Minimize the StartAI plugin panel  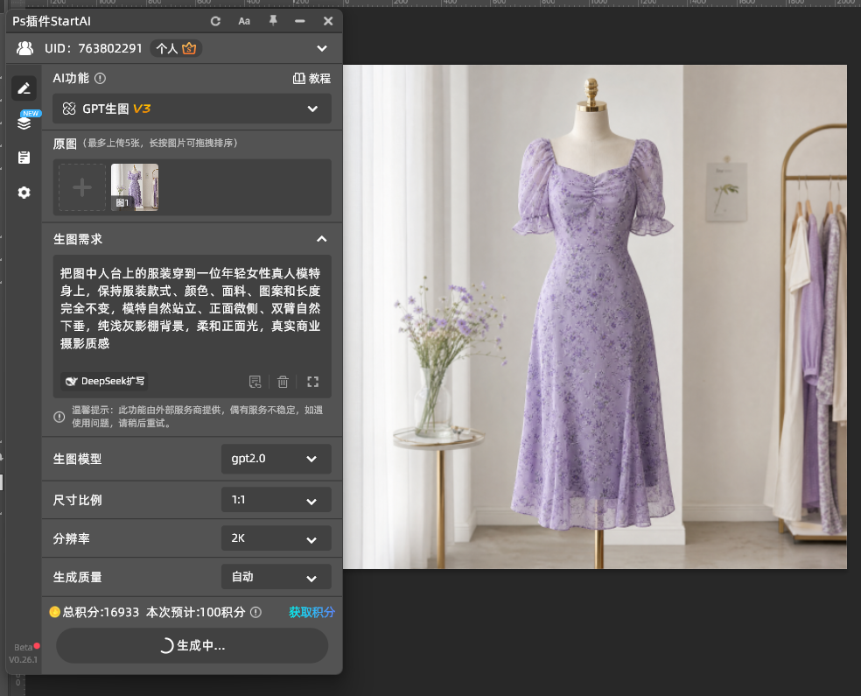[x=300, y=21]
